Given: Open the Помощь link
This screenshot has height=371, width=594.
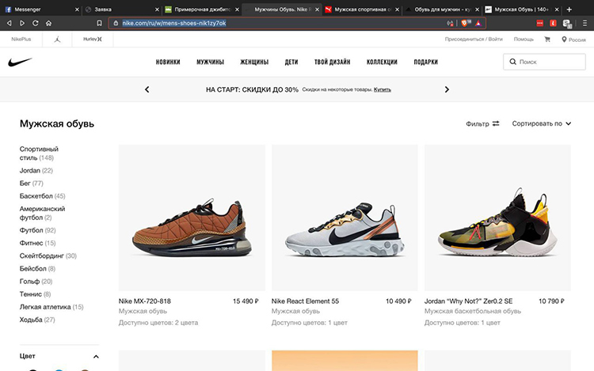Looking at the screenshot, I should click(x=524, y=39).
